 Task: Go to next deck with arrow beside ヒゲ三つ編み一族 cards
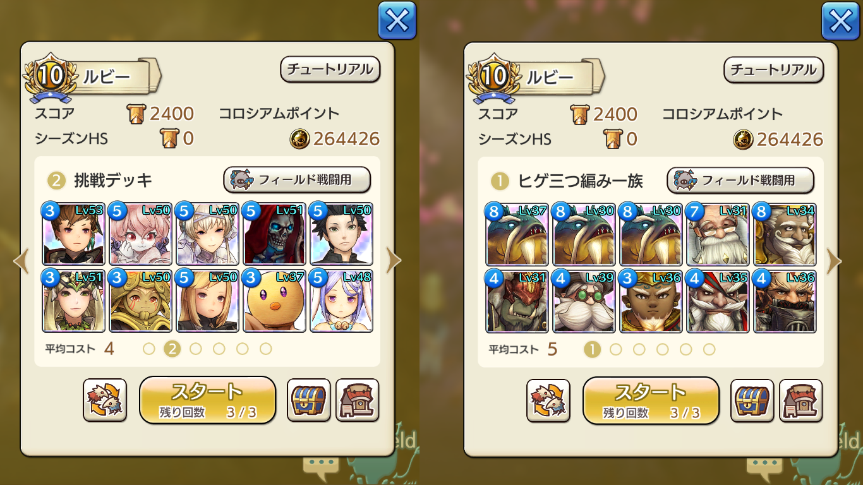pyautogui.click(x=836, y=260)
